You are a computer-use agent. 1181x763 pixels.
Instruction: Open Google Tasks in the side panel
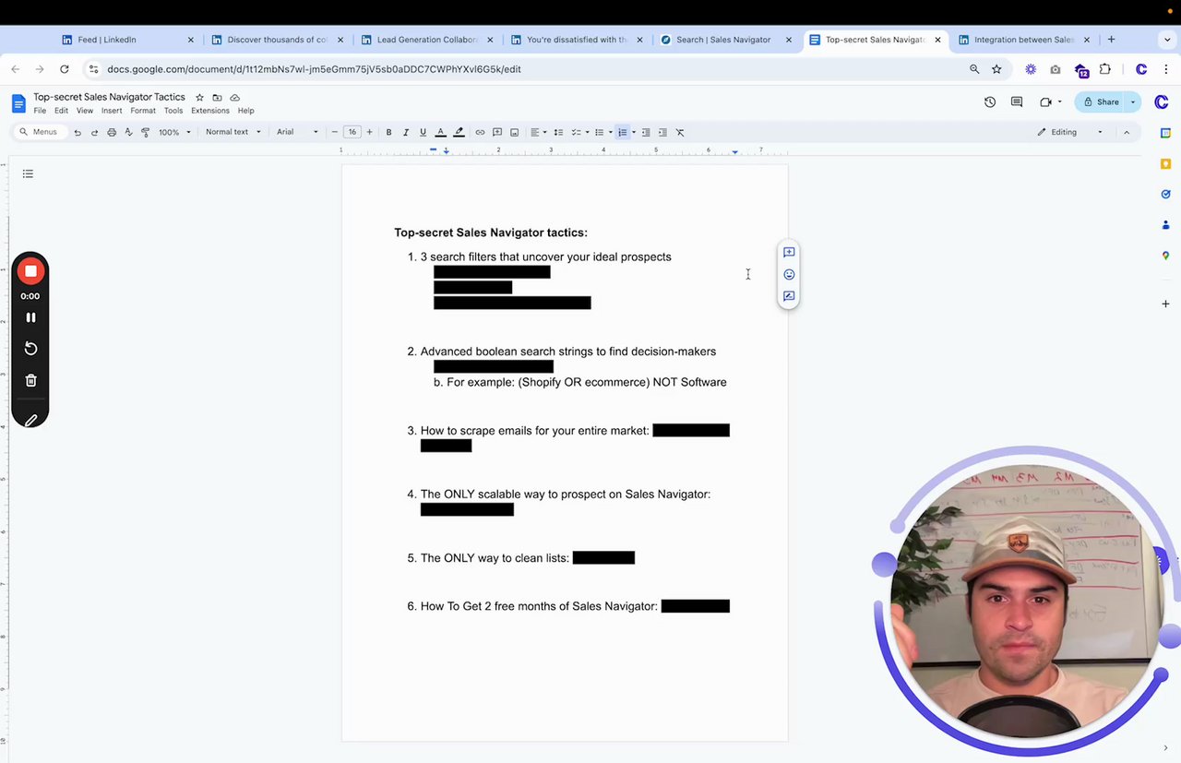tap(1165, 194)
